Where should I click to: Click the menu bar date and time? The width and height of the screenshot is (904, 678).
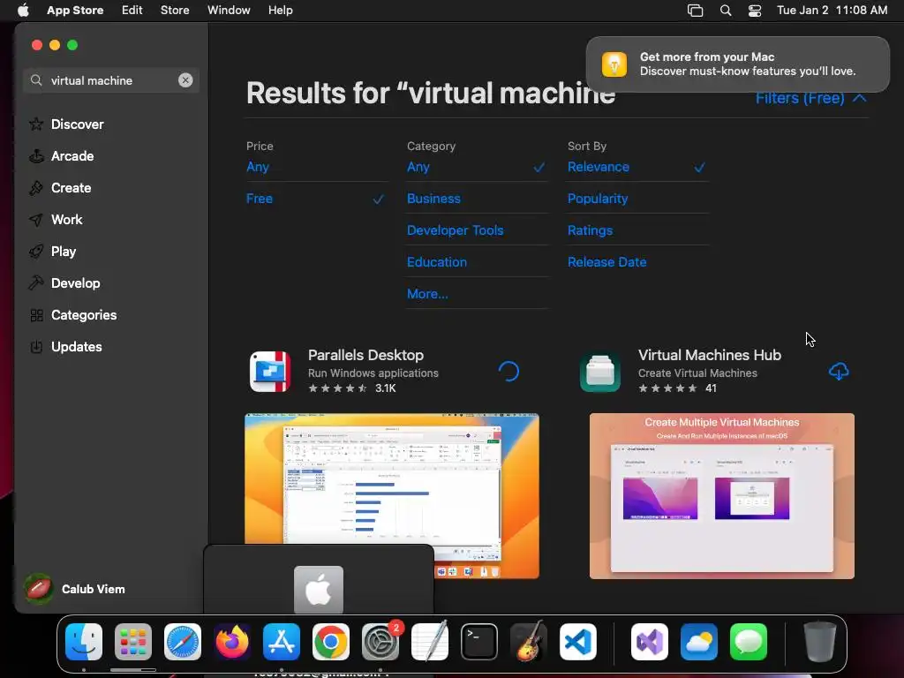[832, 11]
